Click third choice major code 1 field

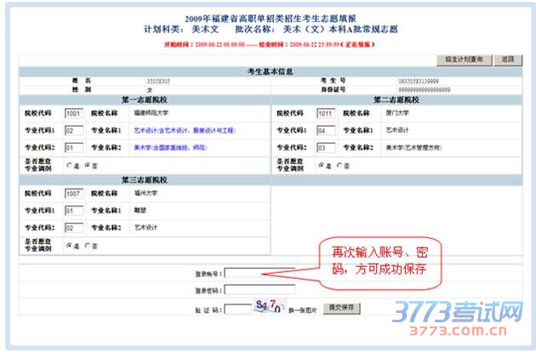point(72,210)
